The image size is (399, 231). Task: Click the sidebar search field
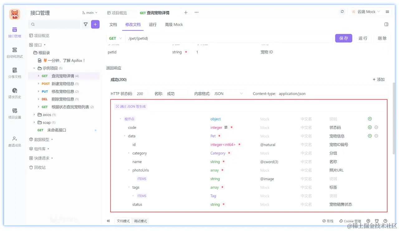pyautogui.click(x=54, y=24)
